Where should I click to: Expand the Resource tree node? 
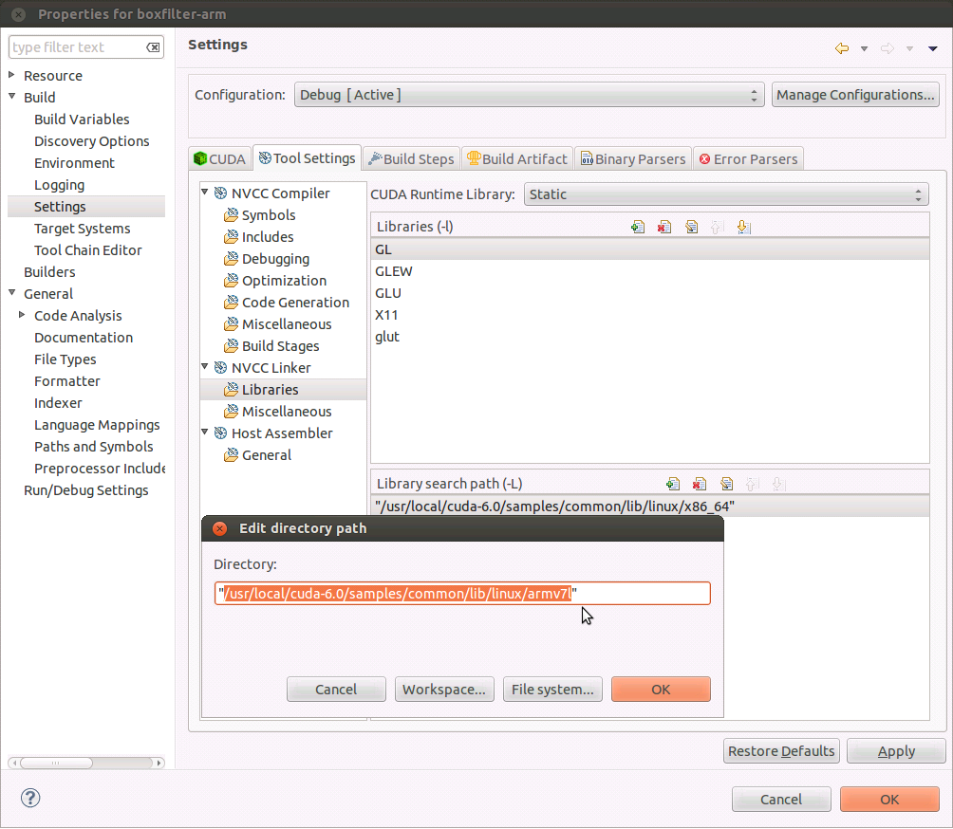click(11, 75)
